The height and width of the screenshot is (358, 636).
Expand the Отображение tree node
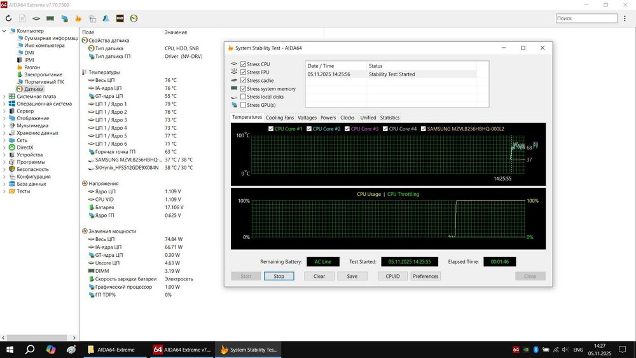(x=4, y=118)
